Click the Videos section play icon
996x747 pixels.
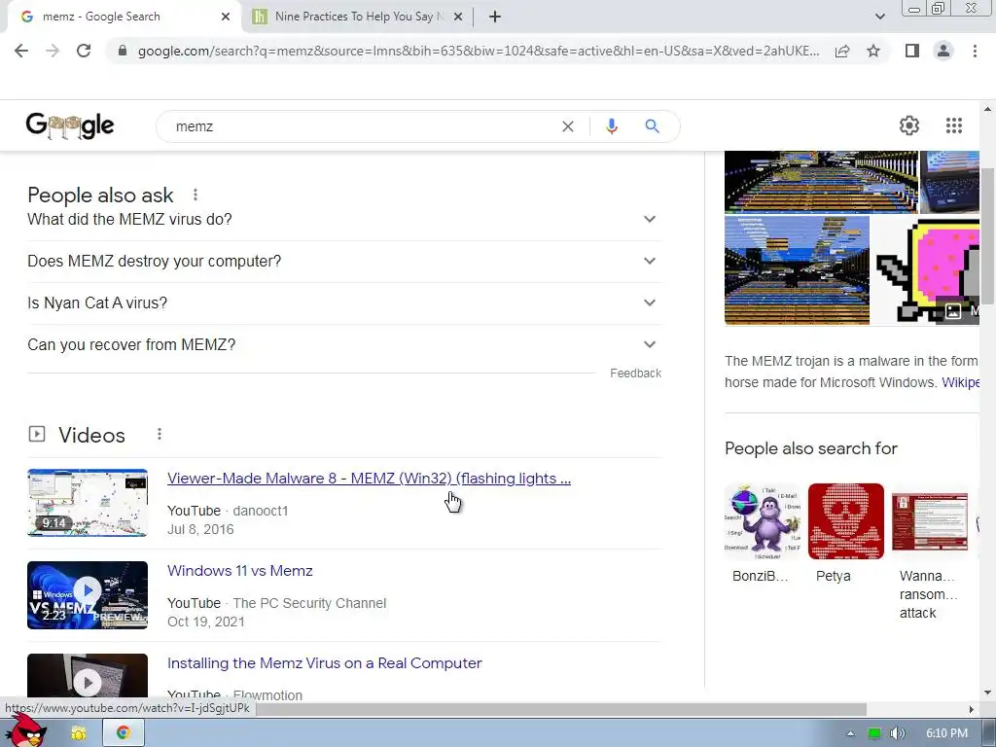pos(37,435)
